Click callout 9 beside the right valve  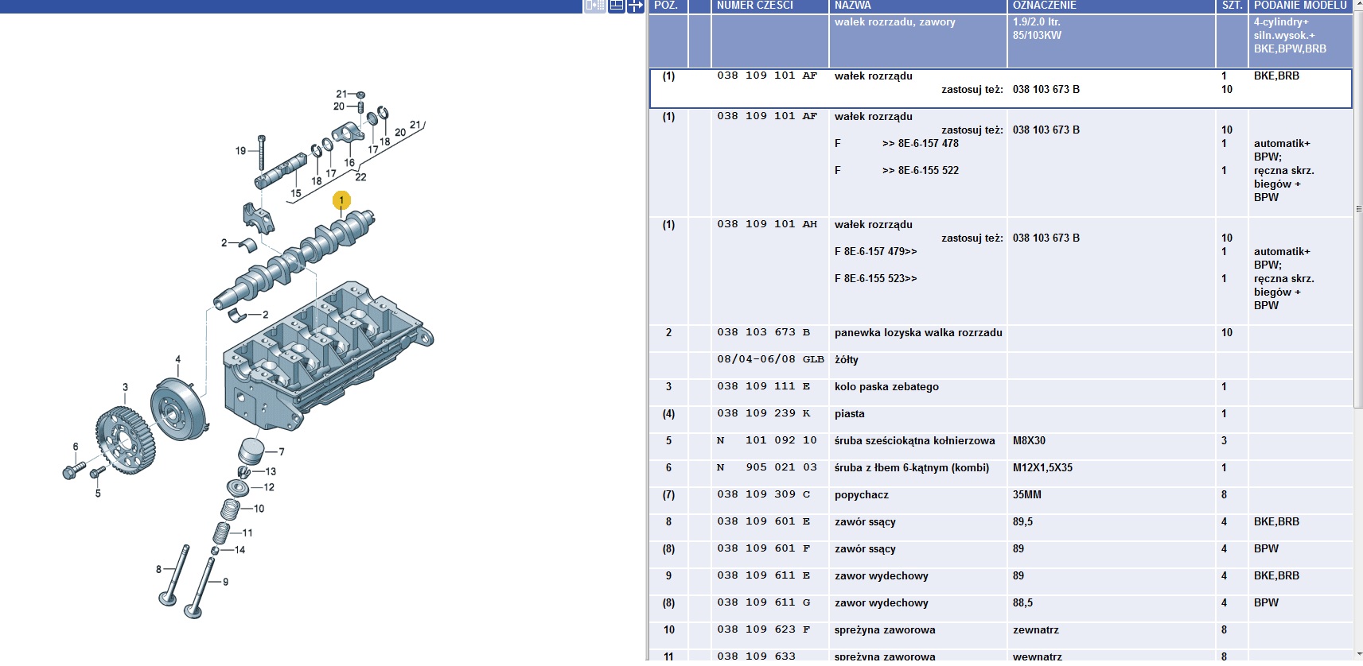tap(226, 582)
